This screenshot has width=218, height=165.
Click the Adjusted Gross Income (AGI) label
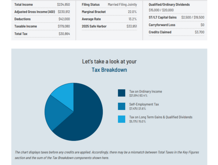coord(34,12)
